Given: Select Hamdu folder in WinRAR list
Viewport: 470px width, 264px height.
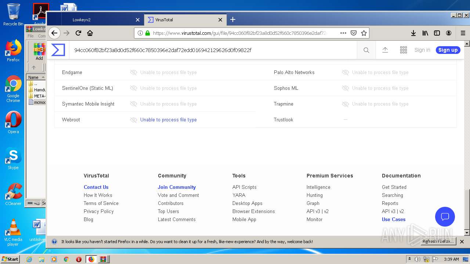Looking at the screenshot, I should (37, 90).
